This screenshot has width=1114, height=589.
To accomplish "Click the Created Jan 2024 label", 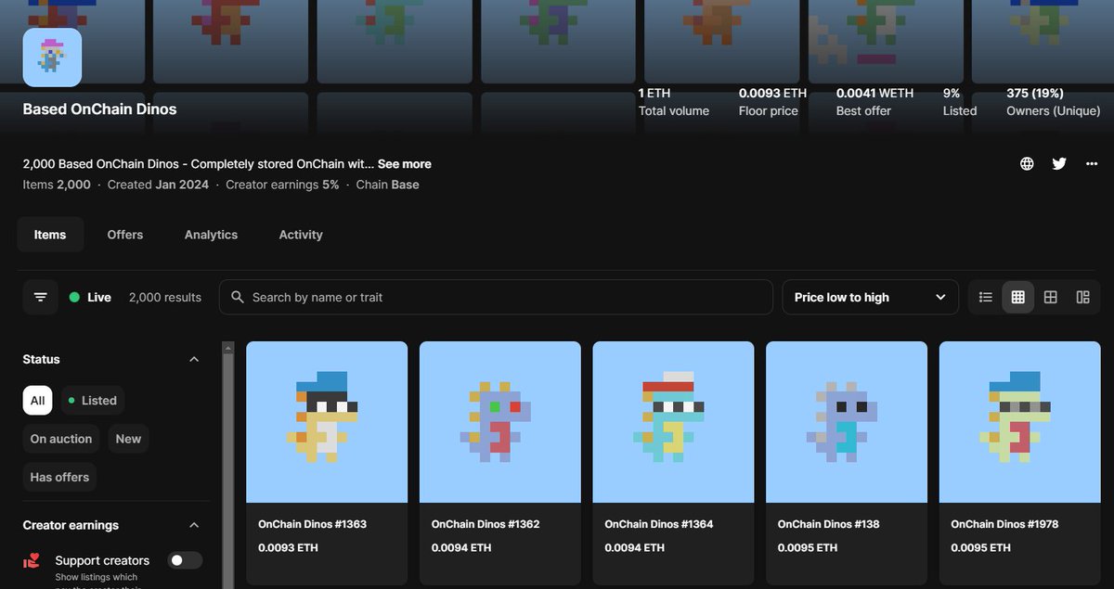I will point(158,185).
